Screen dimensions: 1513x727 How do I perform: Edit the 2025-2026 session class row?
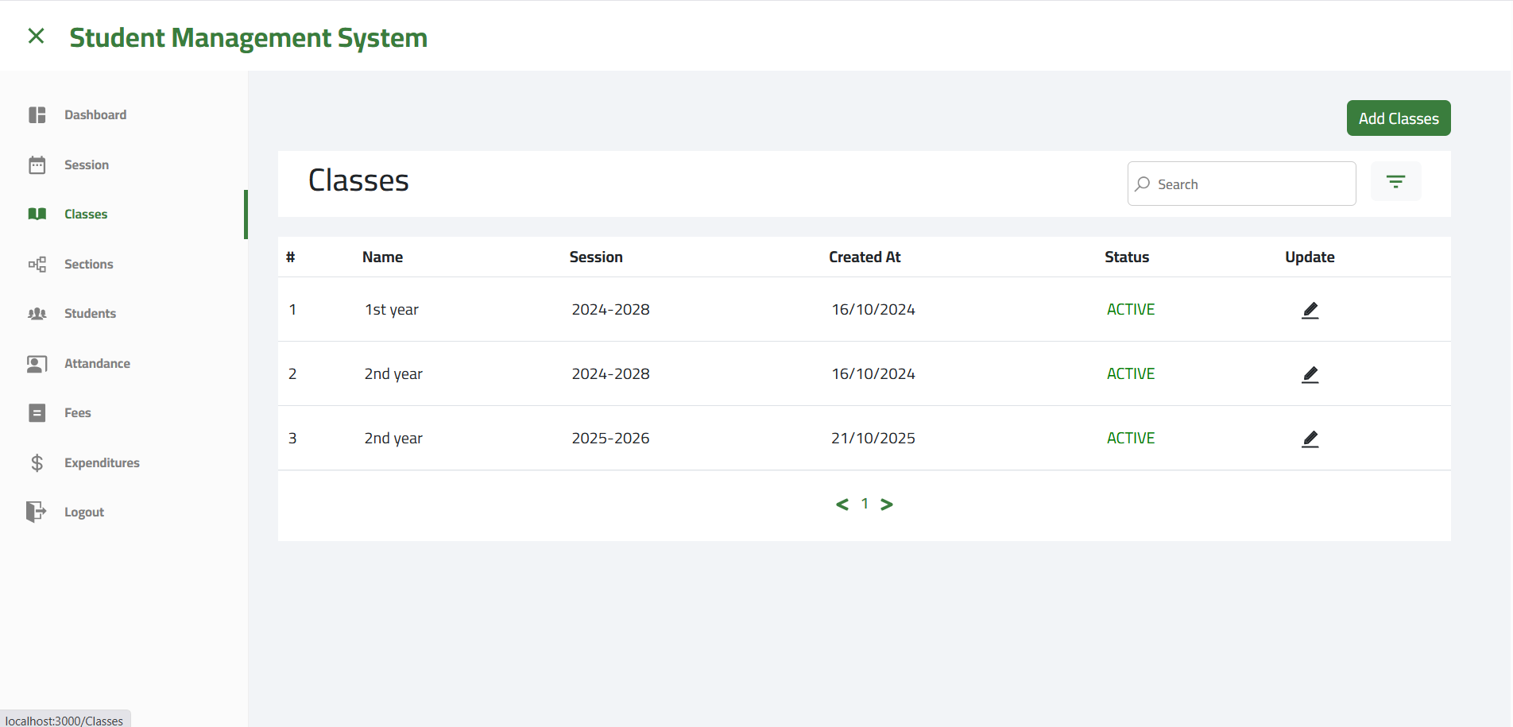coord(1310,439)
